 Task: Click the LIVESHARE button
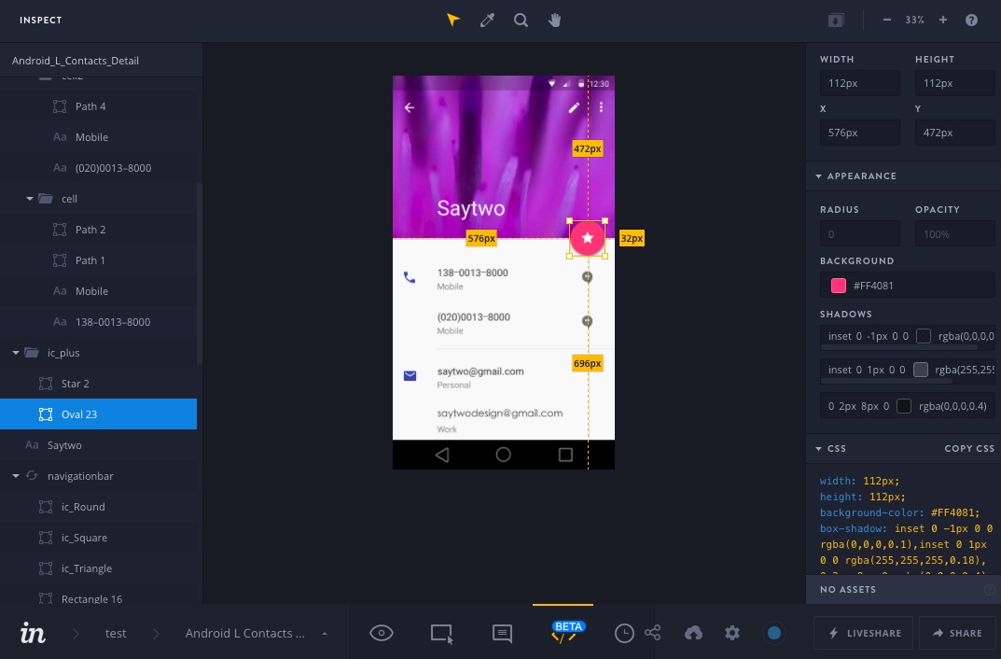point(863,633)
